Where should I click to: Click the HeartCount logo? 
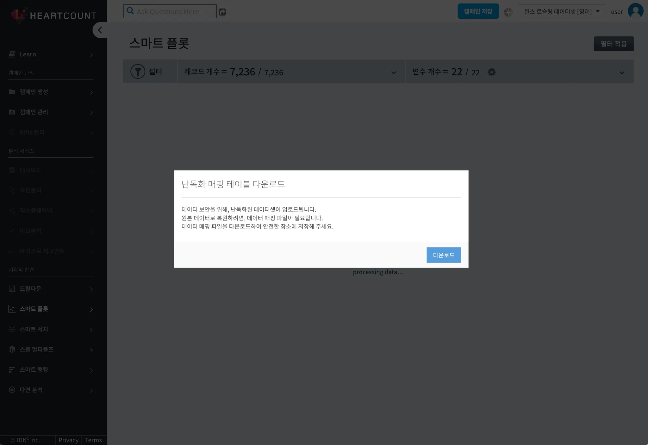[x=53, y=15]
